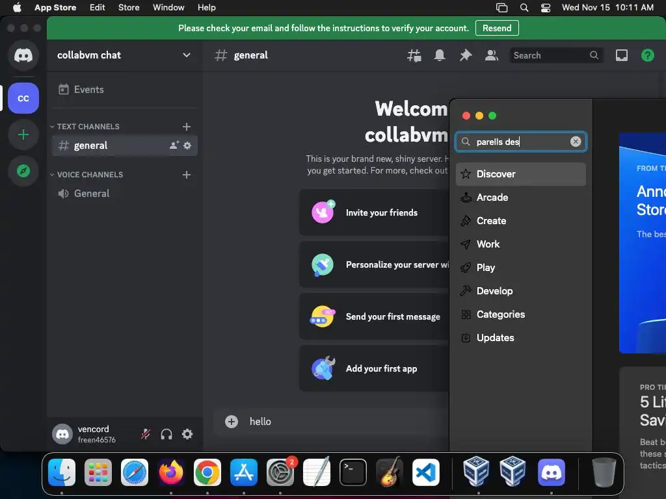
Task: Select Arcade in App Store sidebar
Action: click(x=521, y=198)
